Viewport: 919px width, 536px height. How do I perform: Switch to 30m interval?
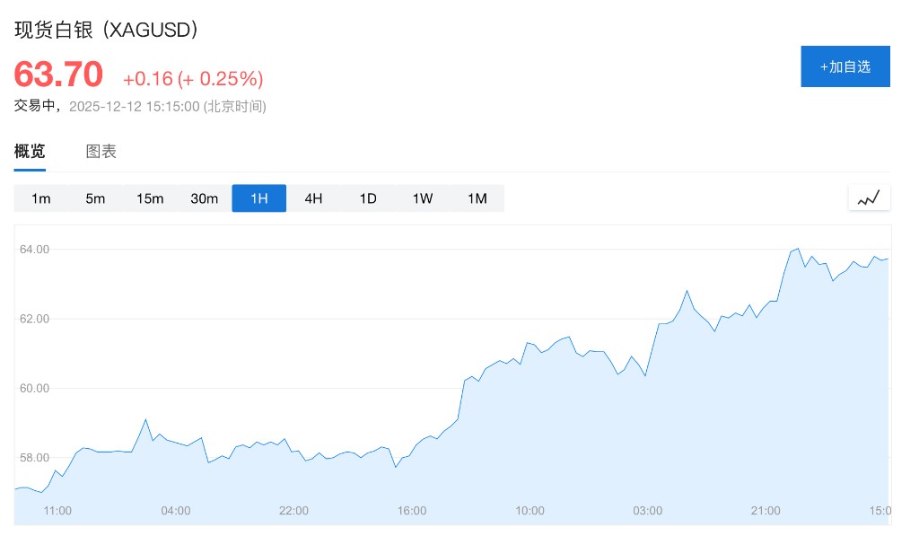[205, 198]
